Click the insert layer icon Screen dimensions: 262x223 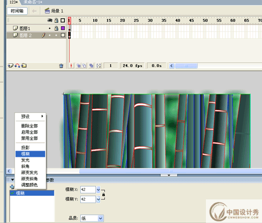click(x=10, y=66)
